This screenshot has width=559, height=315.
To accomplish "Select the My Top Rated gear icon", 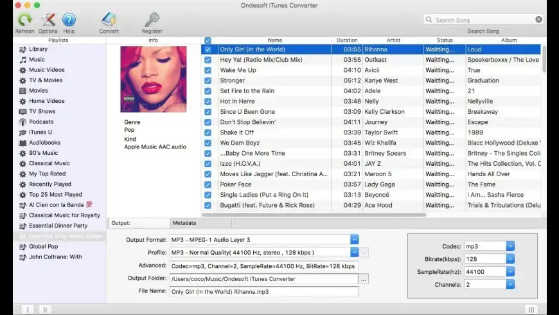I will 23,174.
